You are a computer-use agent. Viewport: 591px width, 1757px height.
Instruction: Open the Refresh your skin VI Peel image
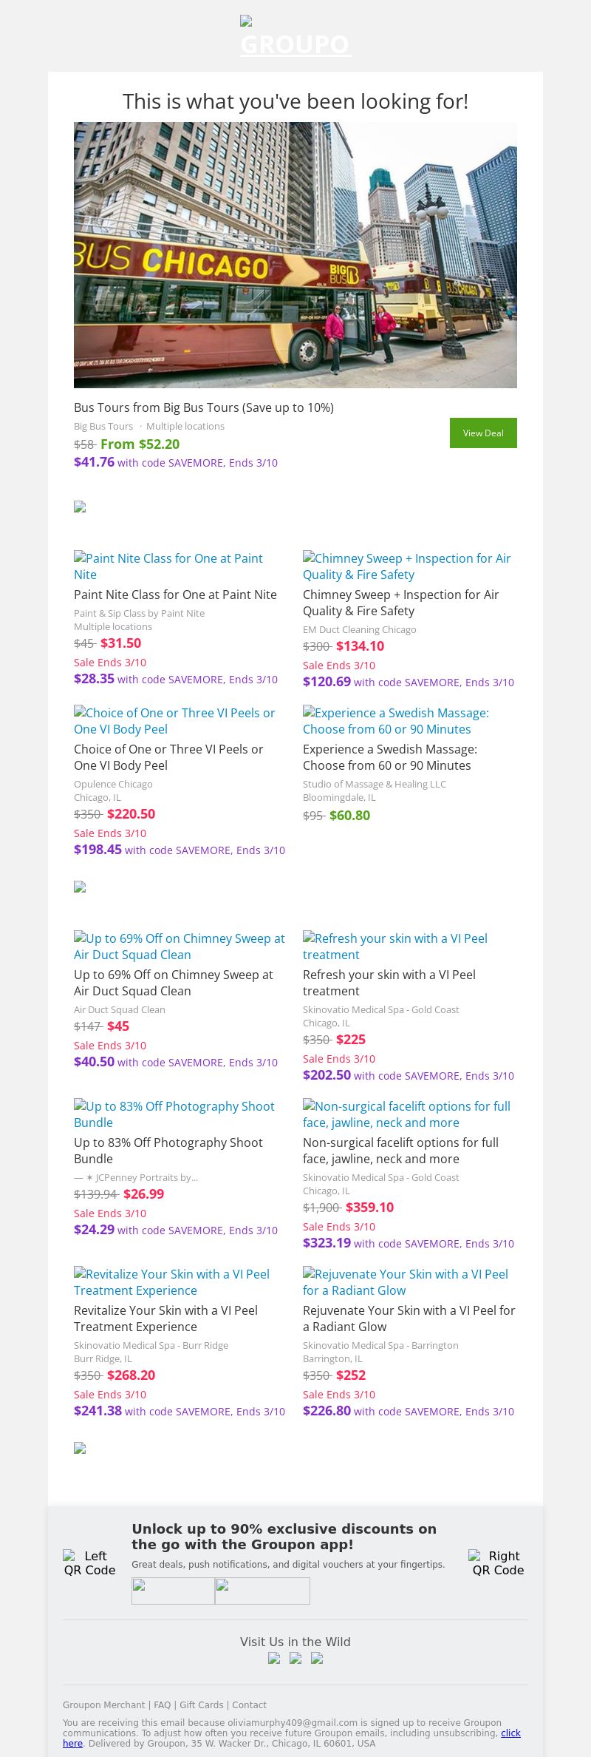395,947
